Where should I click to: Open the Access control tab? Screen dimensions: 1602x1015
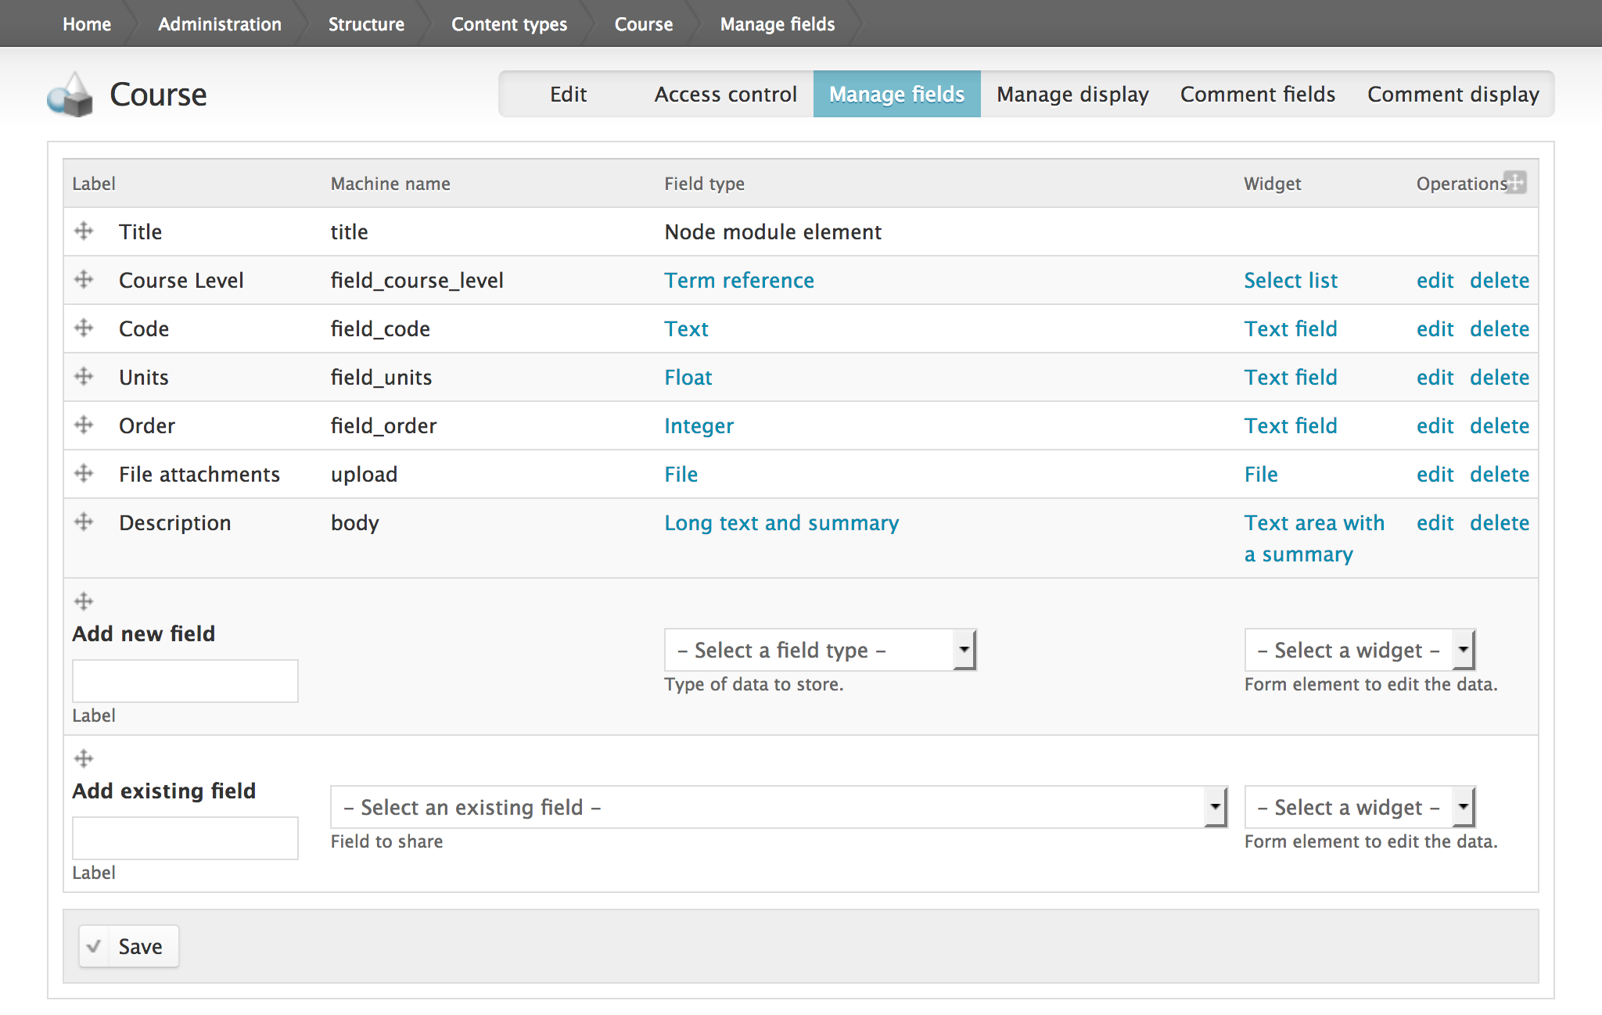725,95
